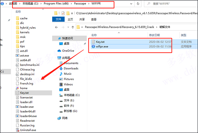Screen dimensions: 198x133
Task: Click the Key.txt file icon in right window
Action: tap(93, 42)
